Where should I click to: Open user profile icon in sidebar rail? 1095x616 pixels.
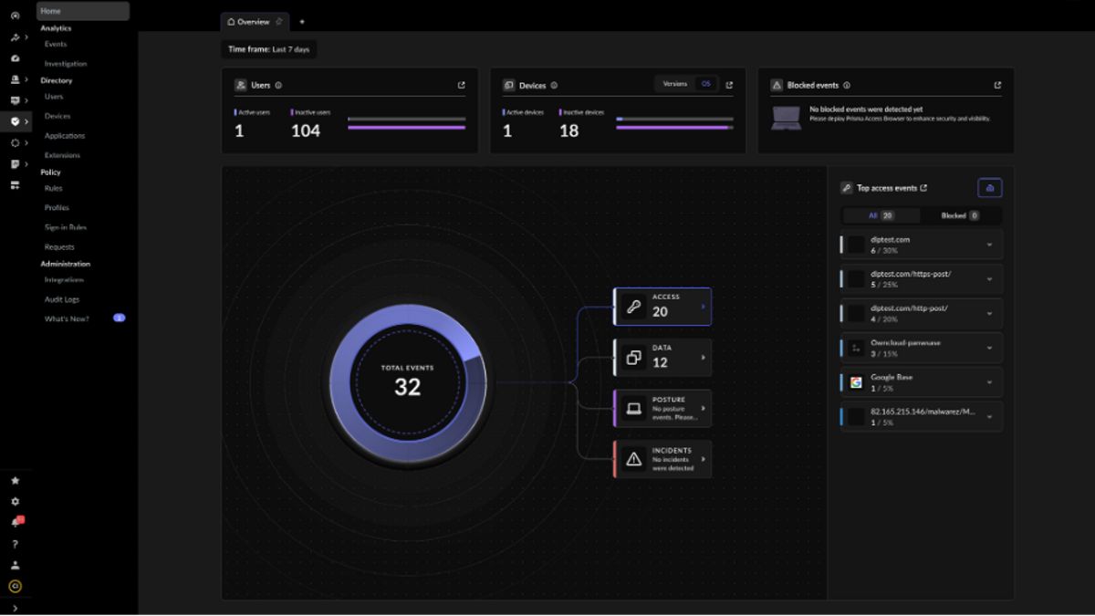coord(15,565)
